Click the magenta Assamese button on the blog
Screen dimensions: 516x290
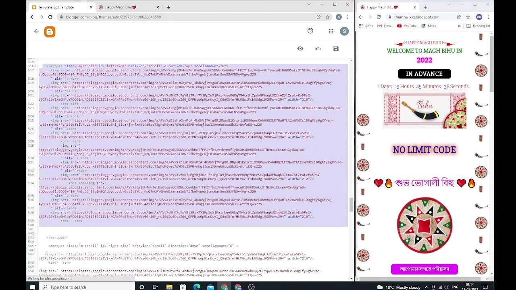[424, 269]
